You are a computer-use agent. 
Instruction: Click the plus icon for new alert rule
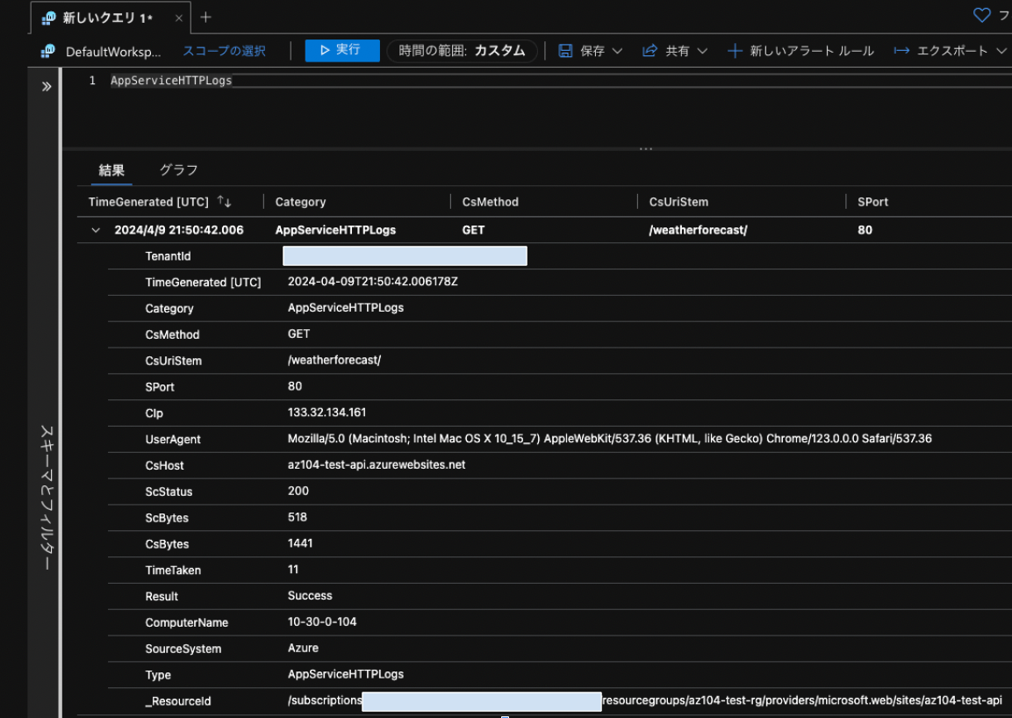pyautogui.click(x=735, y=51)
